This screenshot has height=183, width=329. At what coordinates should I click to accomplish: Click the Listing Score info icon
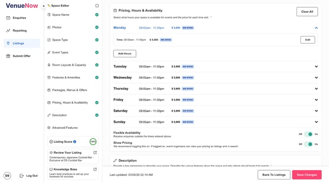[x=75, y=141]
